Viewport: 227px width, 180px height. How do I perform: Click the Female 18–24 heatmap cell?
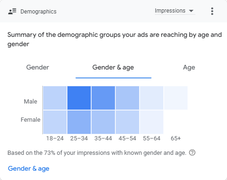coord(55,122)
